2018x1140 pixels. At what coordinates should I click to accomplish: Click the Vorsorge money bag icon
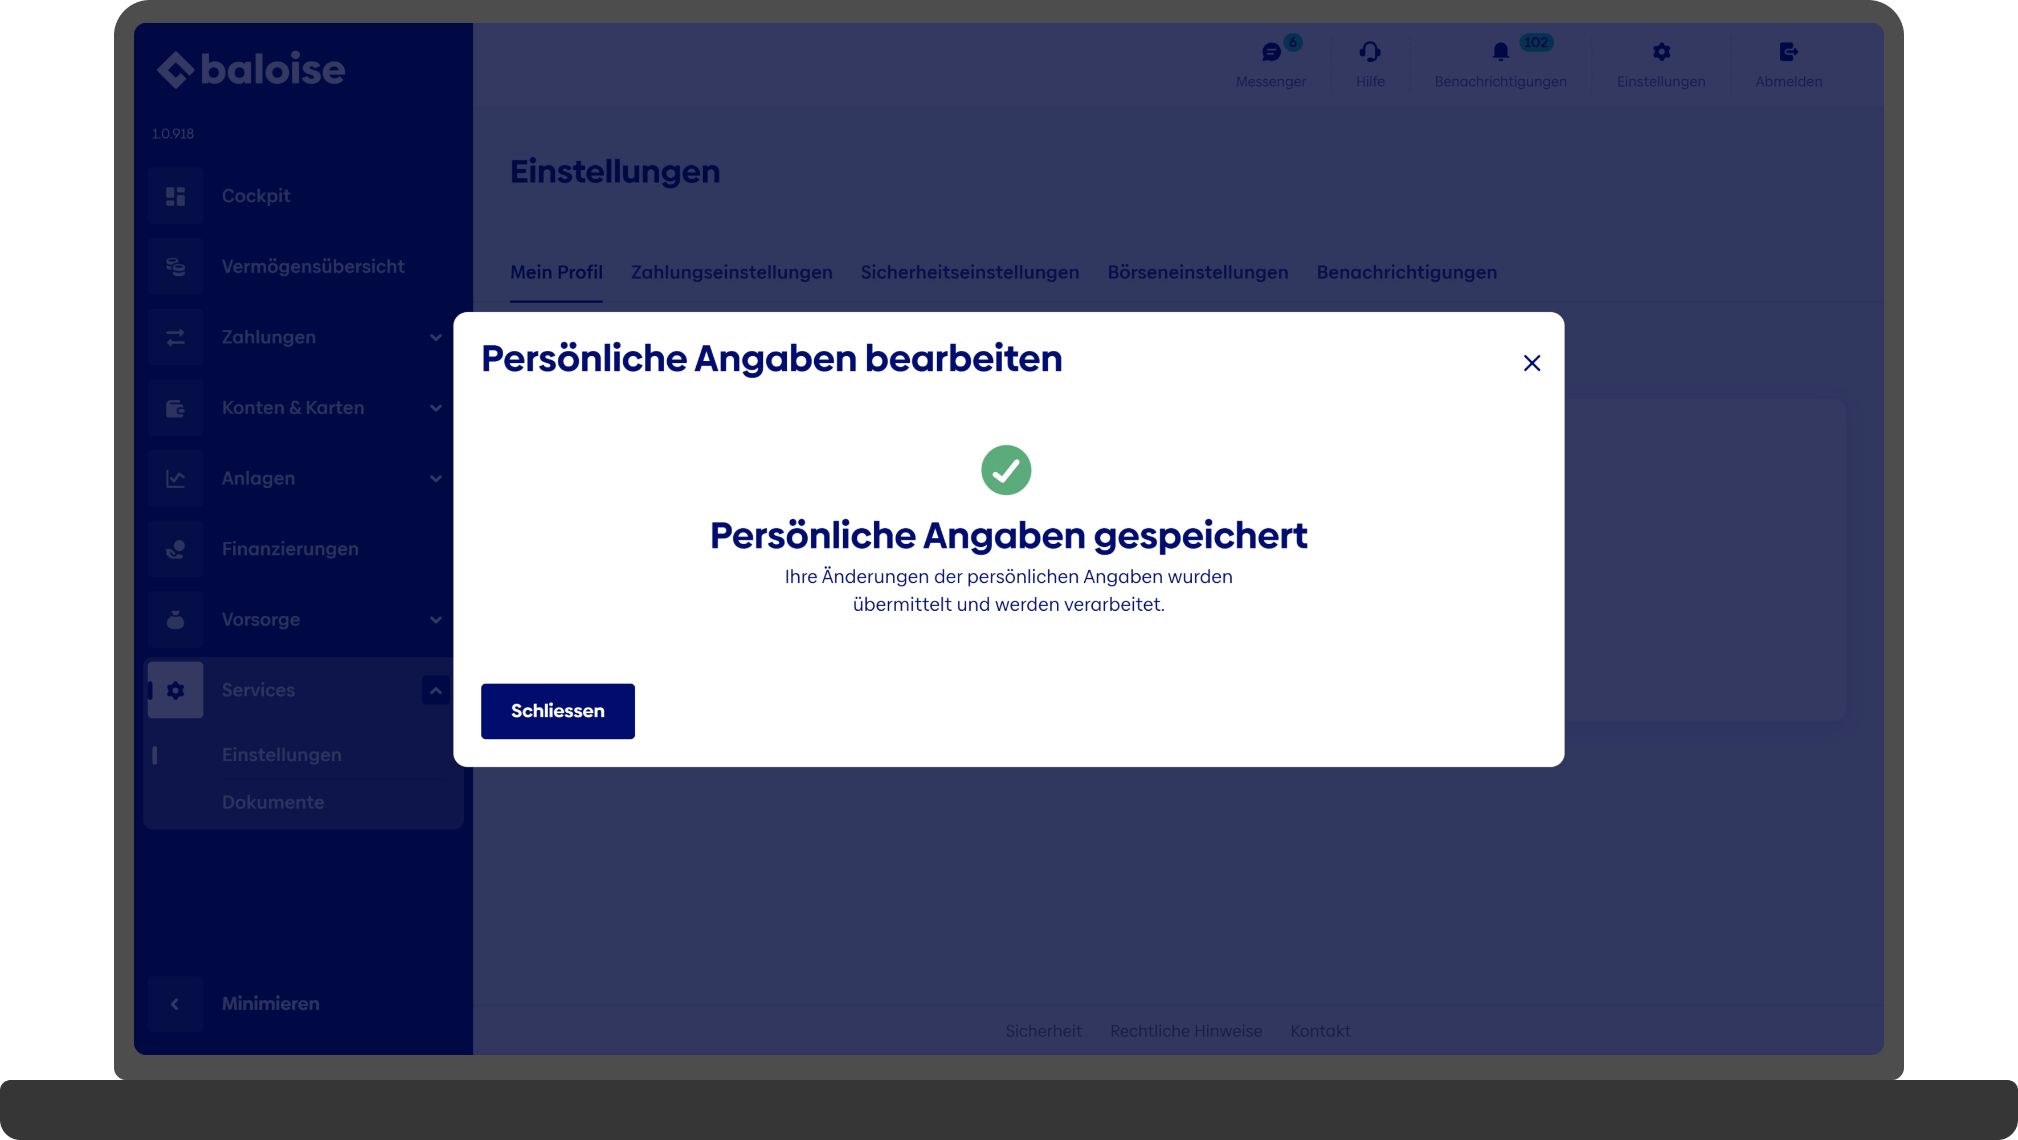click(x=175, y=619)
